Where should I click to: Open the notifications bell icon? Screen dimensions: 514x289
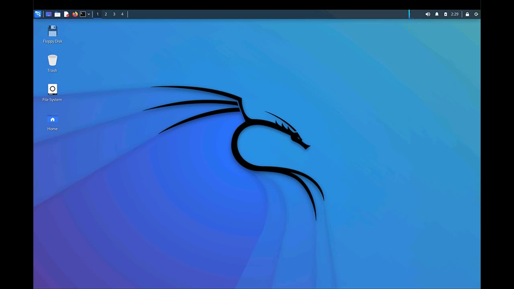click(x=437, y=14)
